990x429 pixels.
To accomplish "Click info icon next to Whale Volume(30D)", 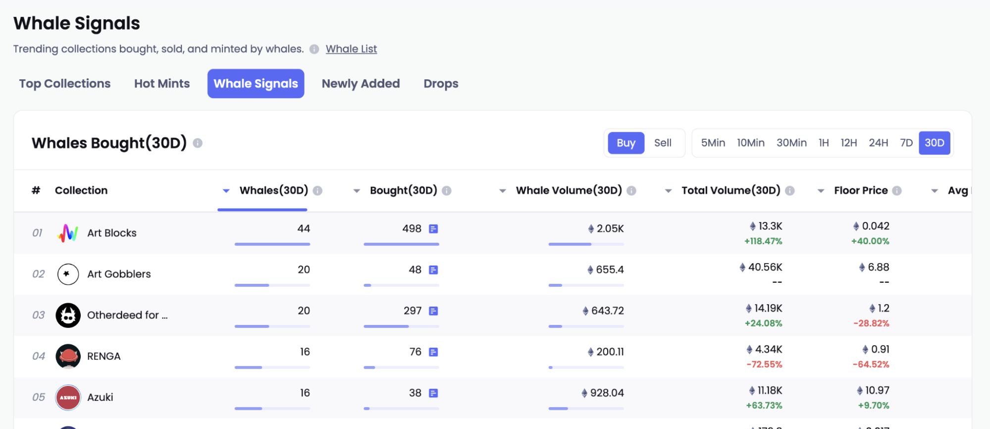I will tap(631, 191).
